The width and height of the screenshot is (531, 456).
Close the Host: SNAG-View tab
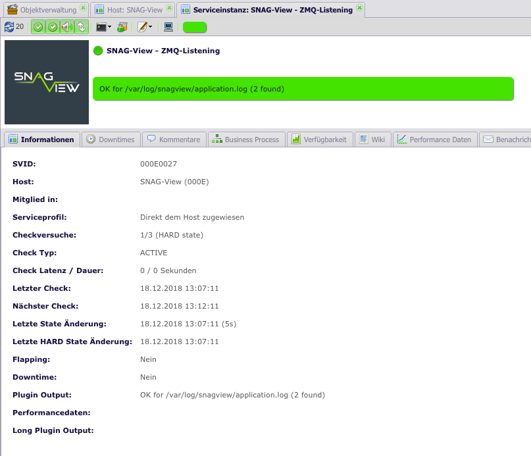(169, 7)
